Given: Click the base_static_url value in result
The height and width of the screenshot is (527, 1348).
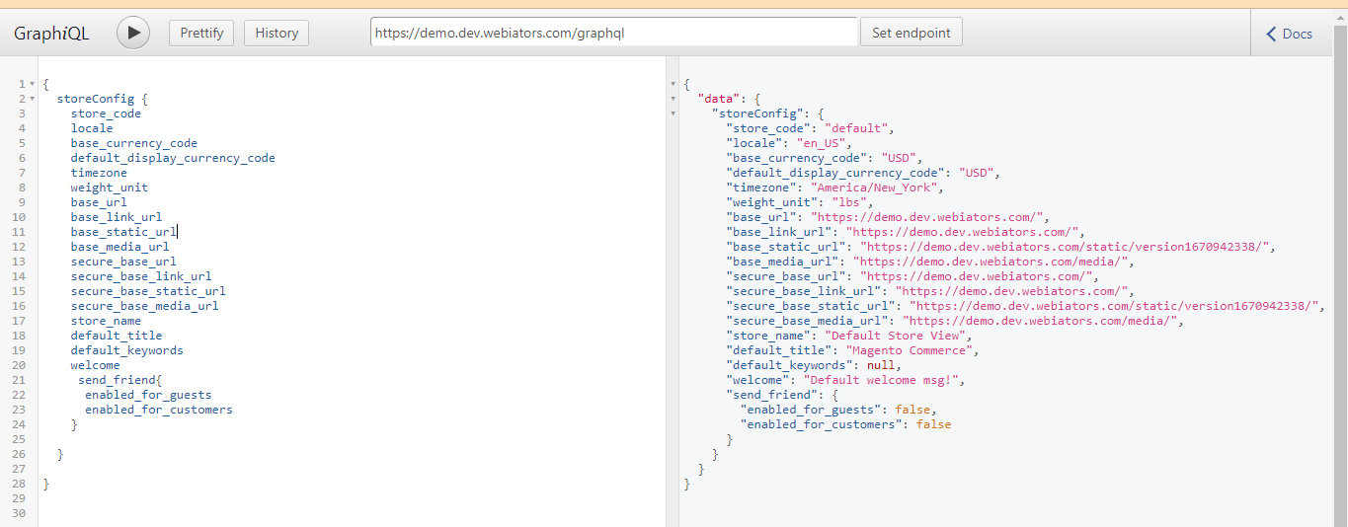Looking at the screenshot, I should (x=1066, y=247).
